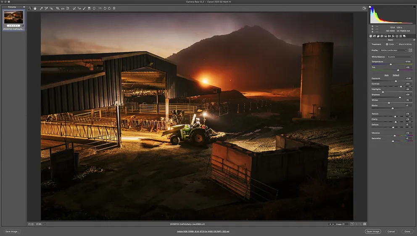The height and width of the screenshot is (236, 417).
Task: Open the Basic panel options menu
Action: pyautogui.click(x=414, y=40)
